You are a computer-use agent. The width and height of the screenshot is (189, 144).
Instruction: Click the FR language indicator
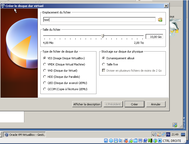(x=168, y=134)
